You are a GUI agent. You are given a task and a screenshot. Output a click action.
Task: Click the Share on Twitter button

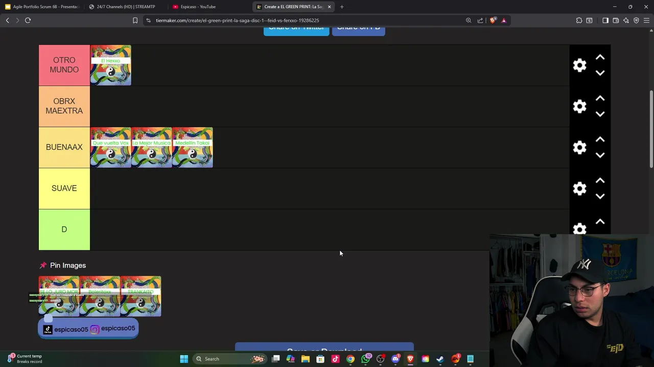click(296, 30)
